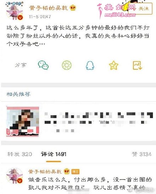
Task: Tap the 11-5 01:47 post timestamp
Action: pyautogui.click(x=40, y=17)
